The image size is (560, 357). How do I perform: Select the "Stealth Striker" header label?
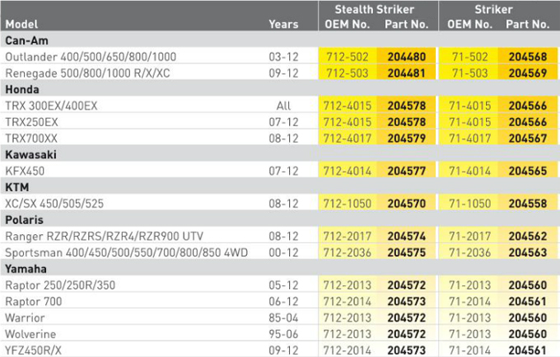tap(374, 9)
